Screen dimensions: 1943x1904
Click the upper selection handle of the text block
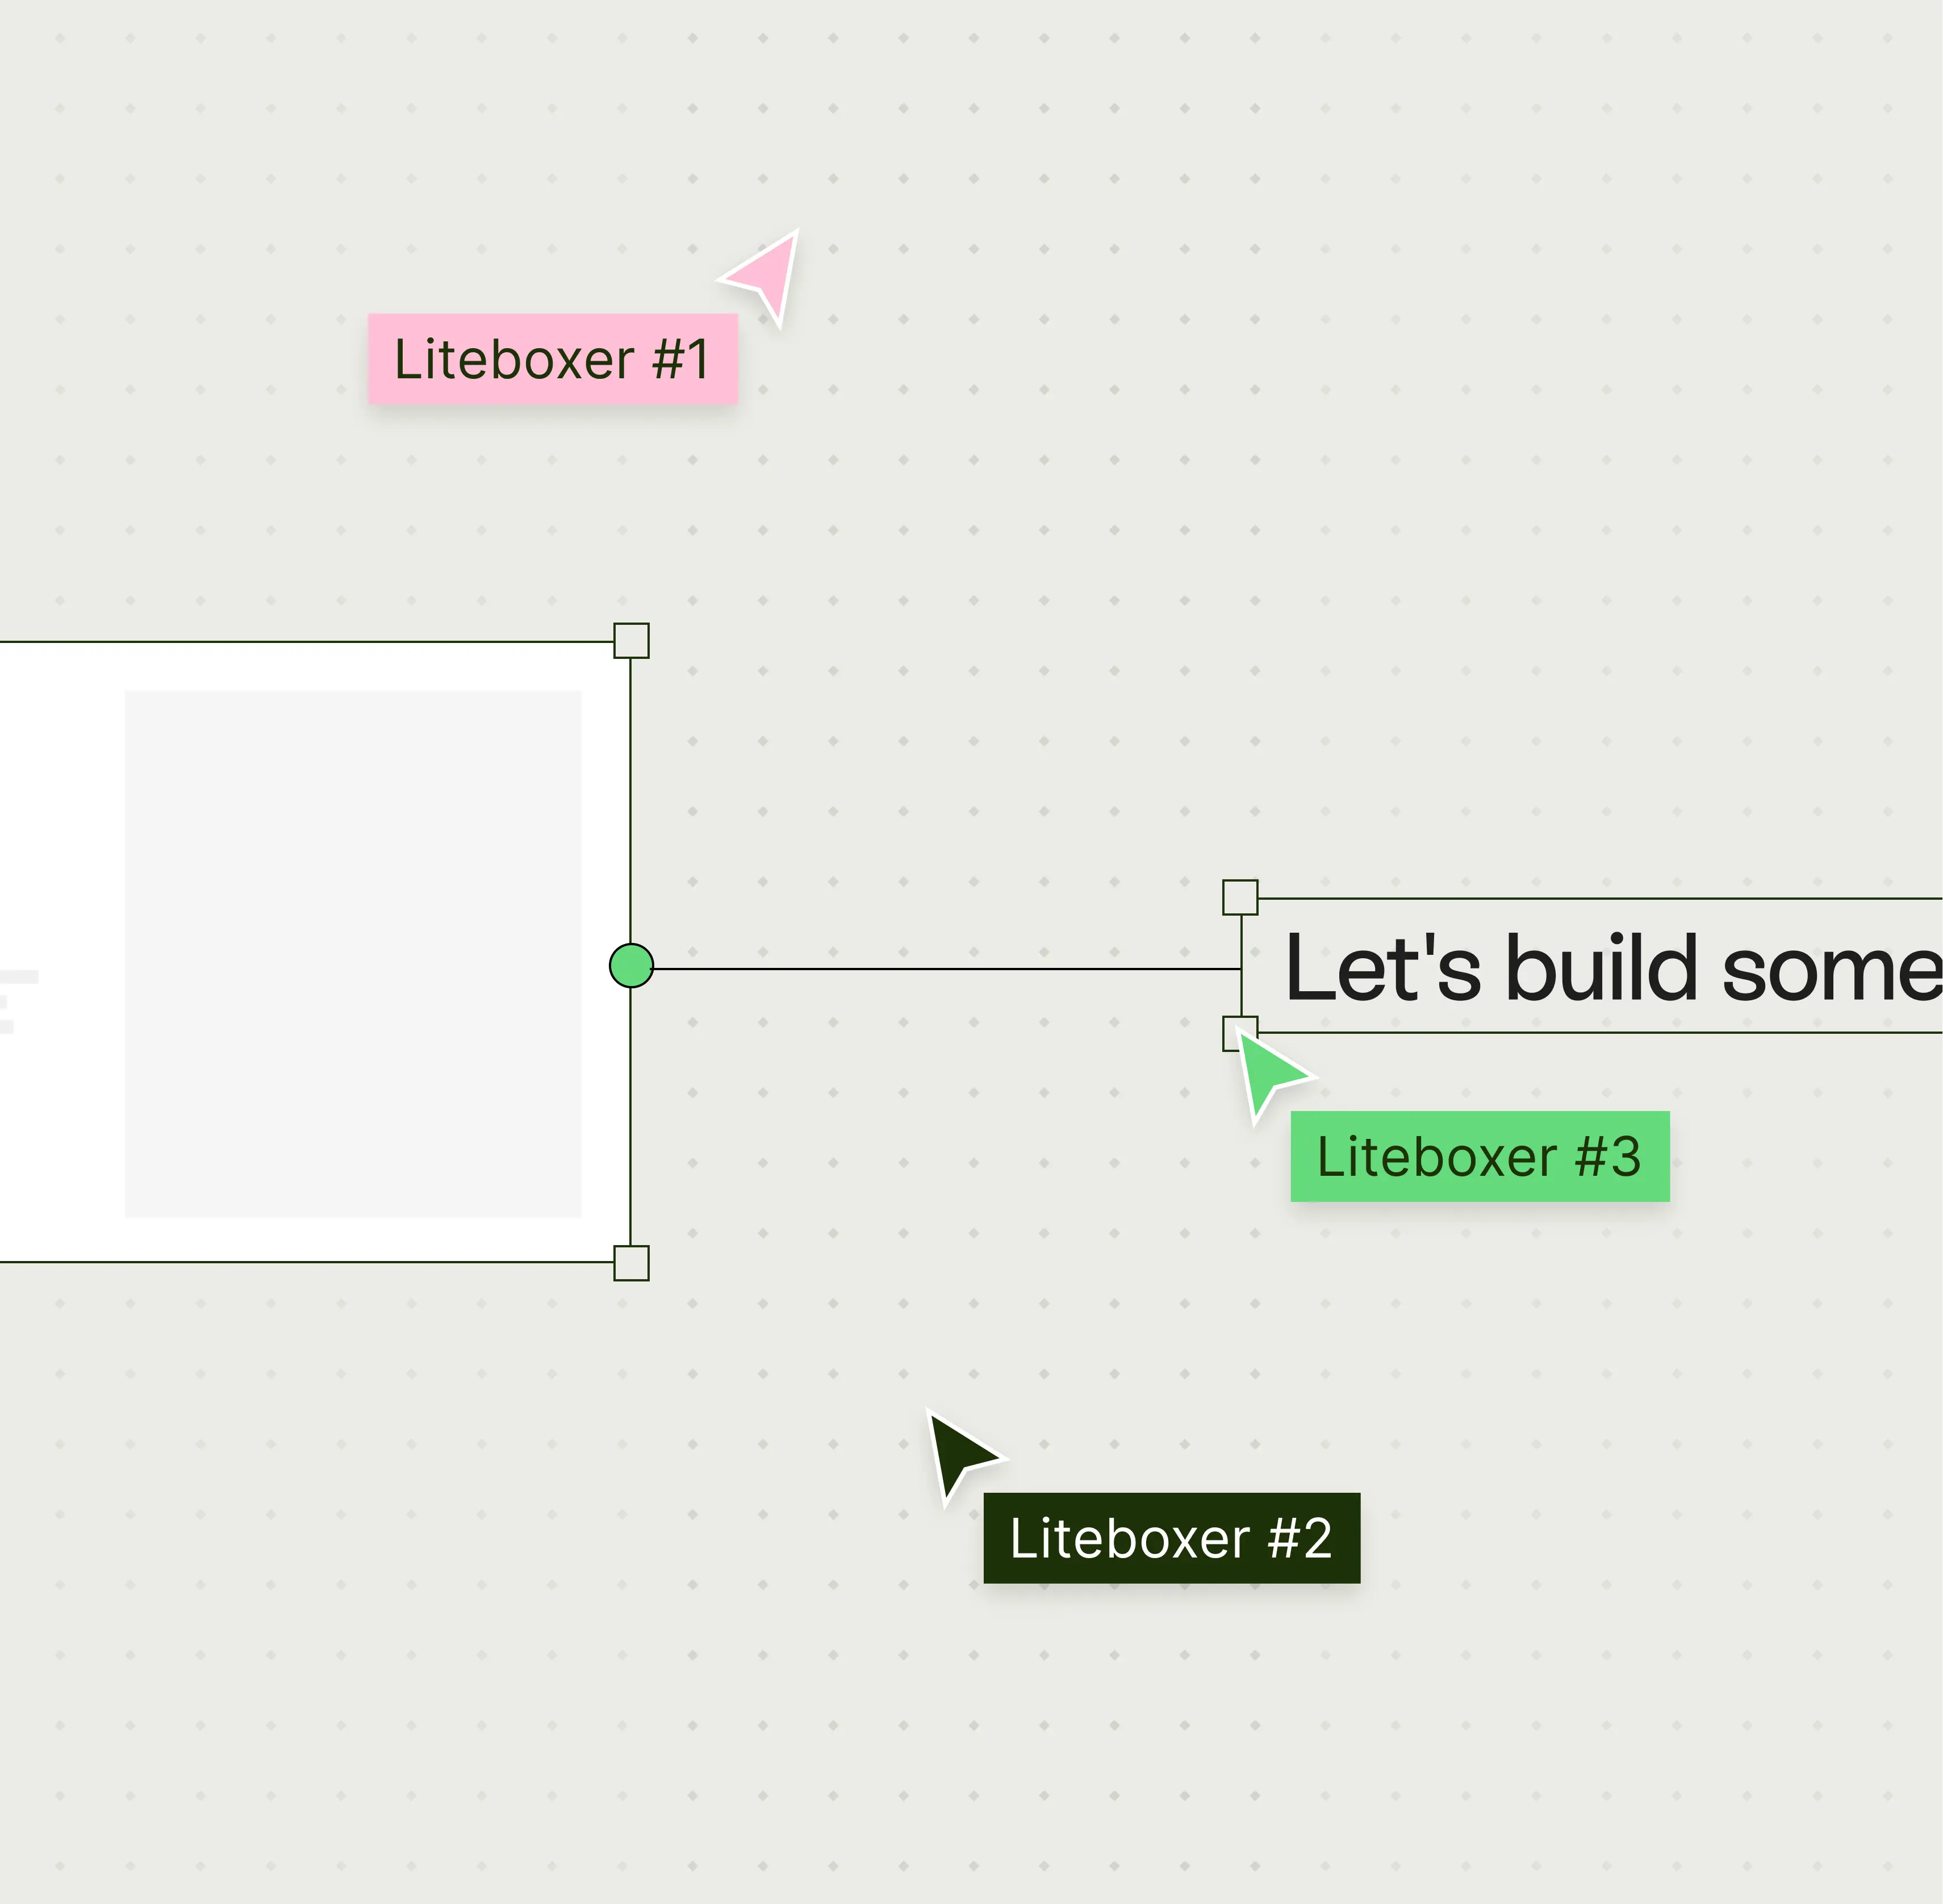(1241, 898)
